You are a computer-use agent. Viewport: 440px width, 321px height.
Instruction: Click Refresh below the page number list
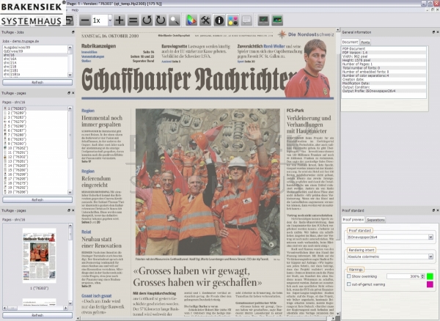point(37,199)
